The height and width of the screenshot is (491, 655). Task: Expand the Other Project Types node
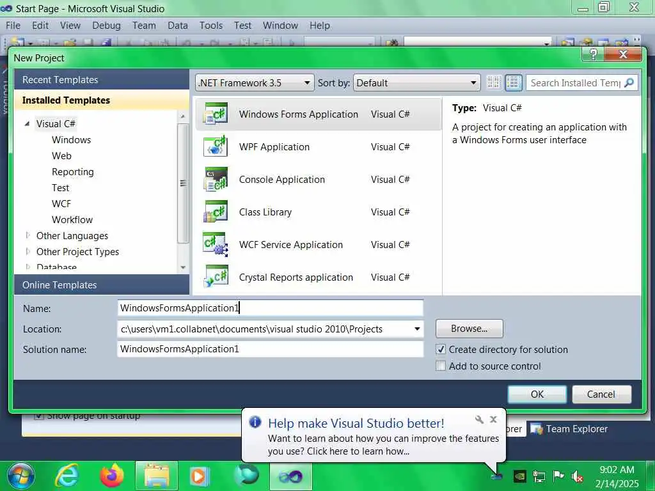pyautogui.click(x=28, y=251)
